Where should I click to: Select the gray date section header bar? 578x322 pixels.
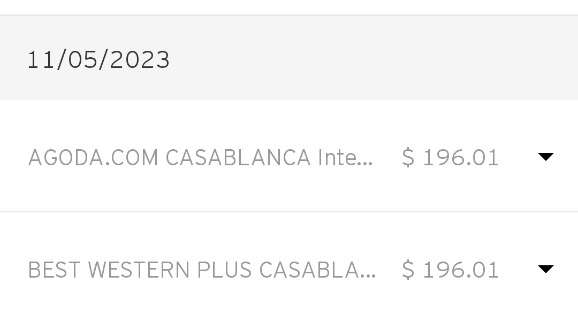click(x=289, y=58)
